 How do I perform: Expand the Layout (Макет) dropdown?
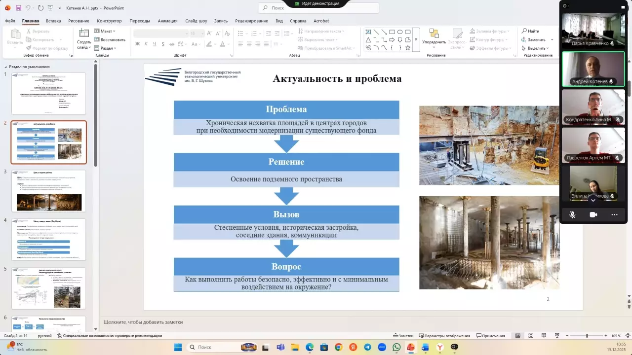coord(107,31)
